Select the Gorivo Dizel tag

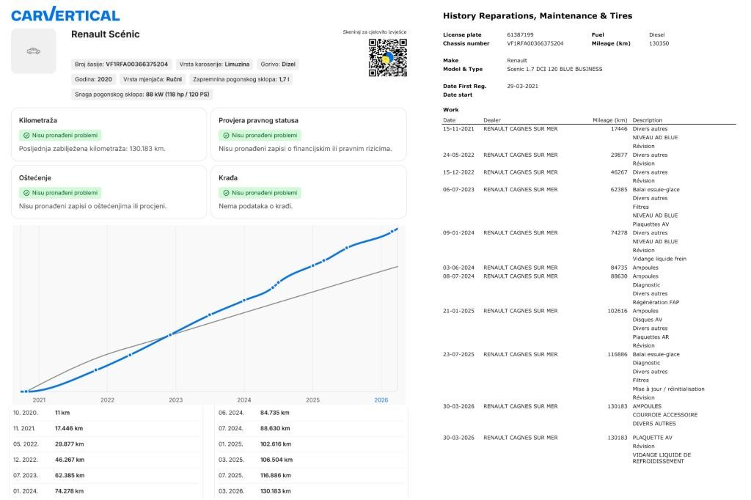[x=278, y=65]
